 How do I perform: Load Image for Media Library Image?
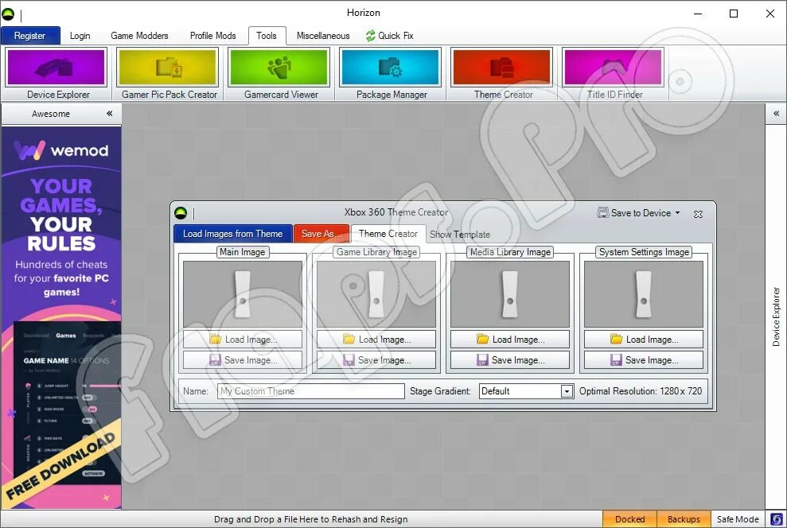click(x=510, y=340)
